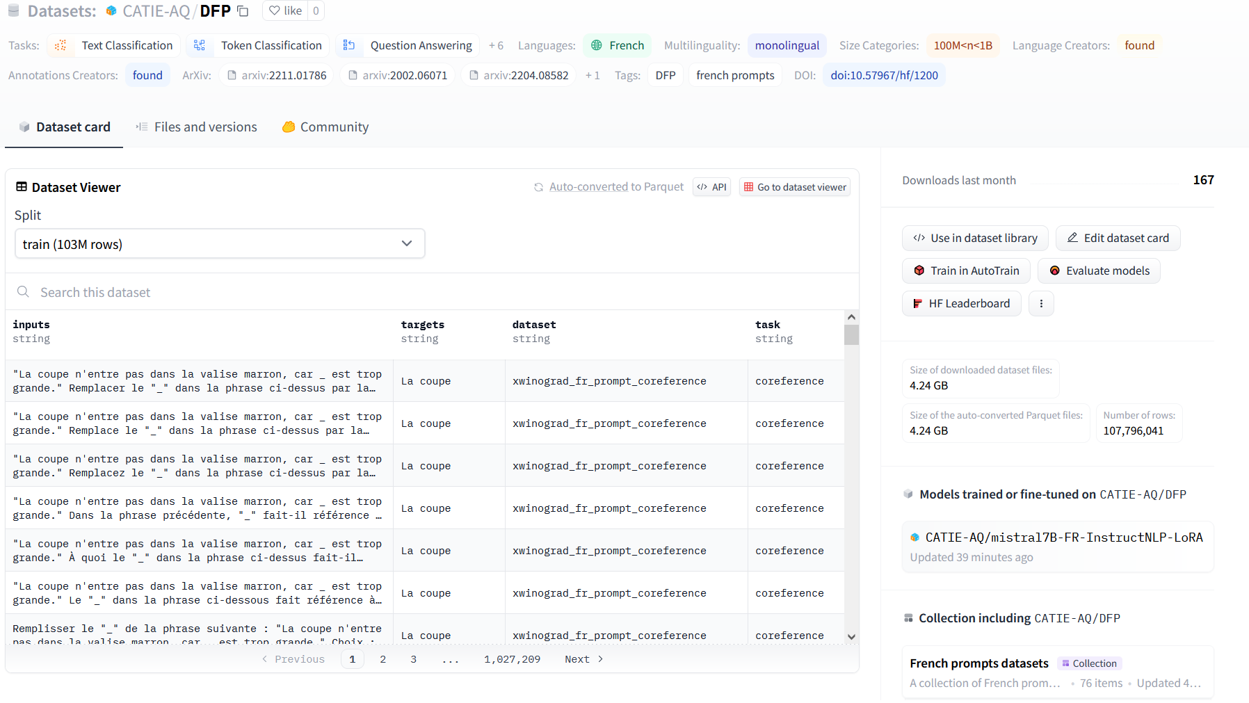The image size is (1249, 703).
Task: Select the 100M<n<1B size category tag
Action: tap(963, 45)
